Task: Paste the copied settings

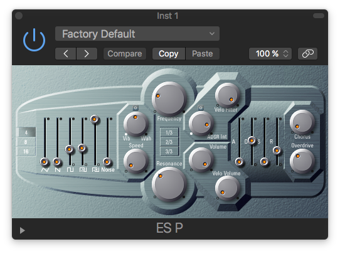Action: coord(203,53)
